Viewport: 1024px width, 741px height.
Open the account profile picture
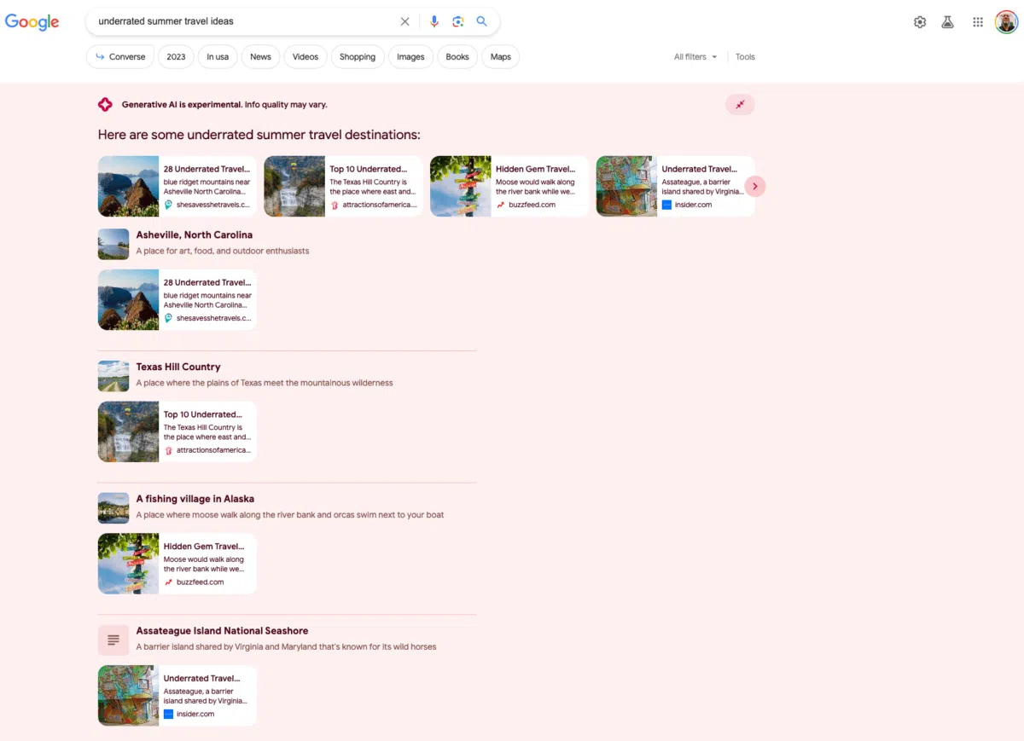[x=1006, y=22]
